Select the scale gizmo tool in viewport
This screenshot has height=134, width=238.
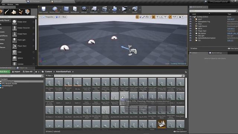[x=144, y=17]
